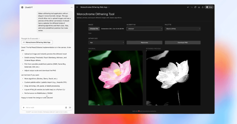This screenshot has height=124, width=237.
Task: Open the Algorithm dropdown showing Atkinson
Action: pos(144,29)
